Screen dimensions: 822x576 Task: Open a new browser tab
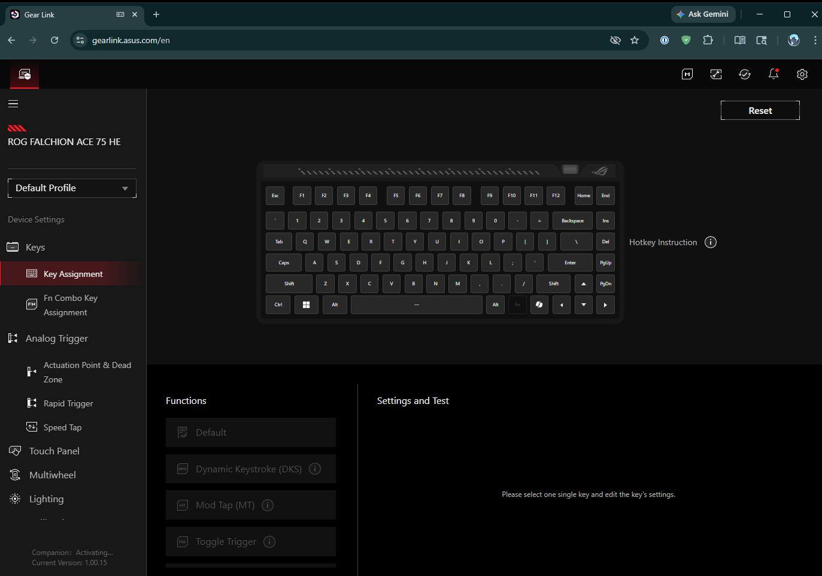point(156,14)
